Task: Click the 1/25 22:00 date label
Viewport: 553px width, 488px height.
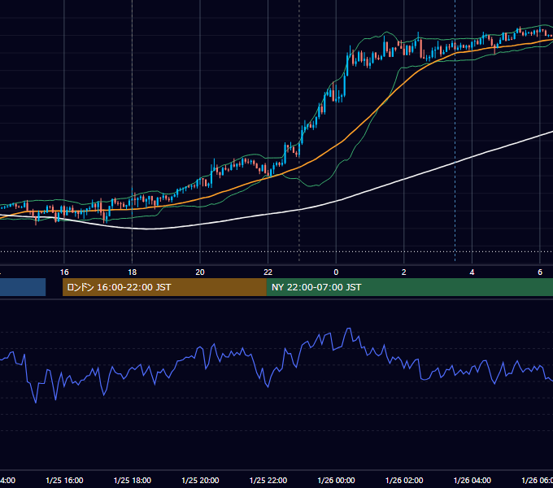Action: click(268, 480)
